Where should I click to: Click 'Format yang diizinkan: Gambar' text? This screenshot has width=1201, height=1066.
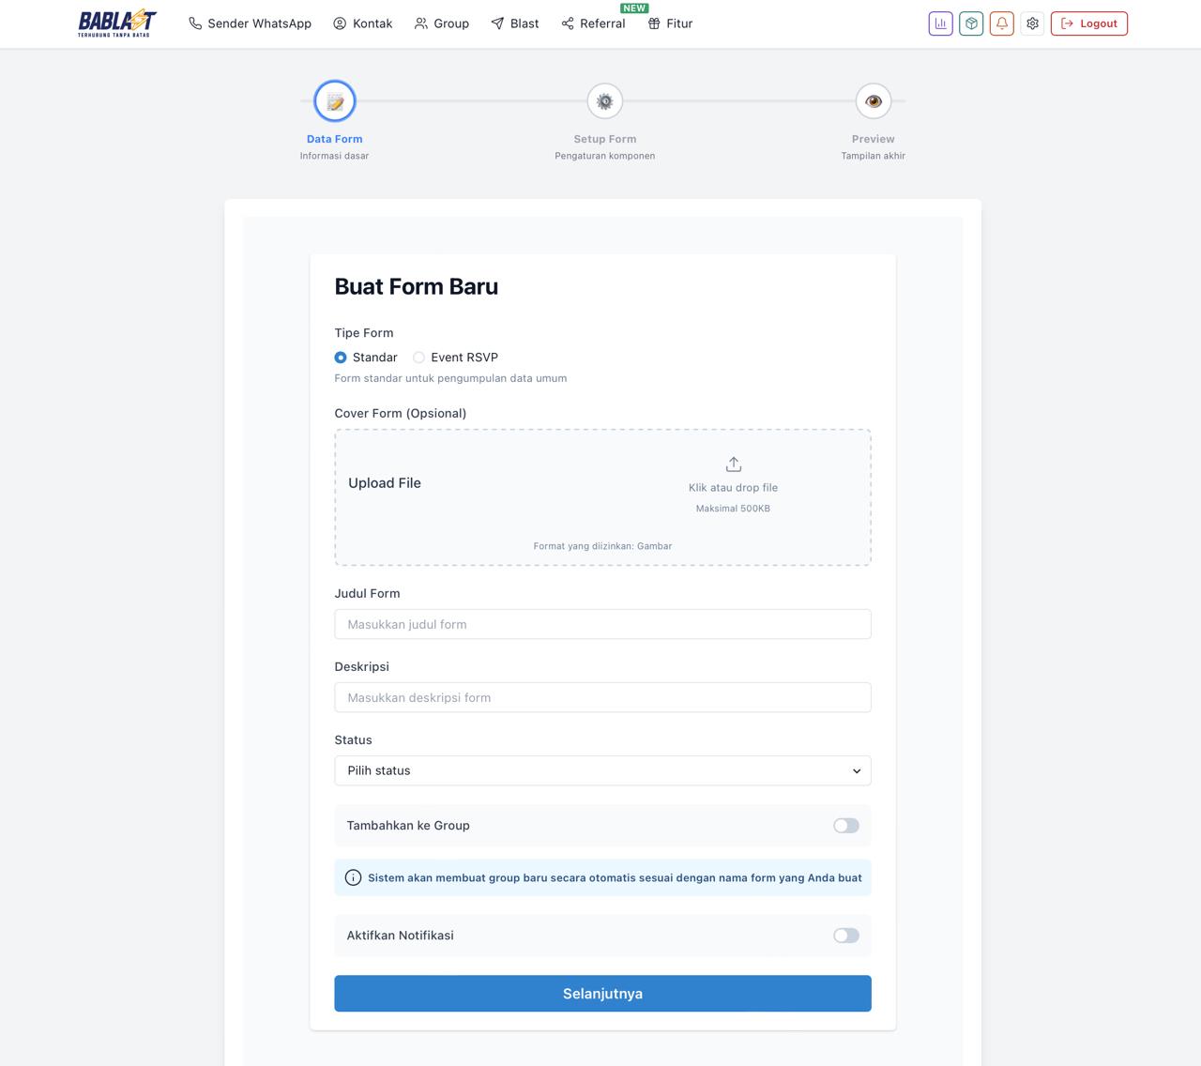coord(603,546)
